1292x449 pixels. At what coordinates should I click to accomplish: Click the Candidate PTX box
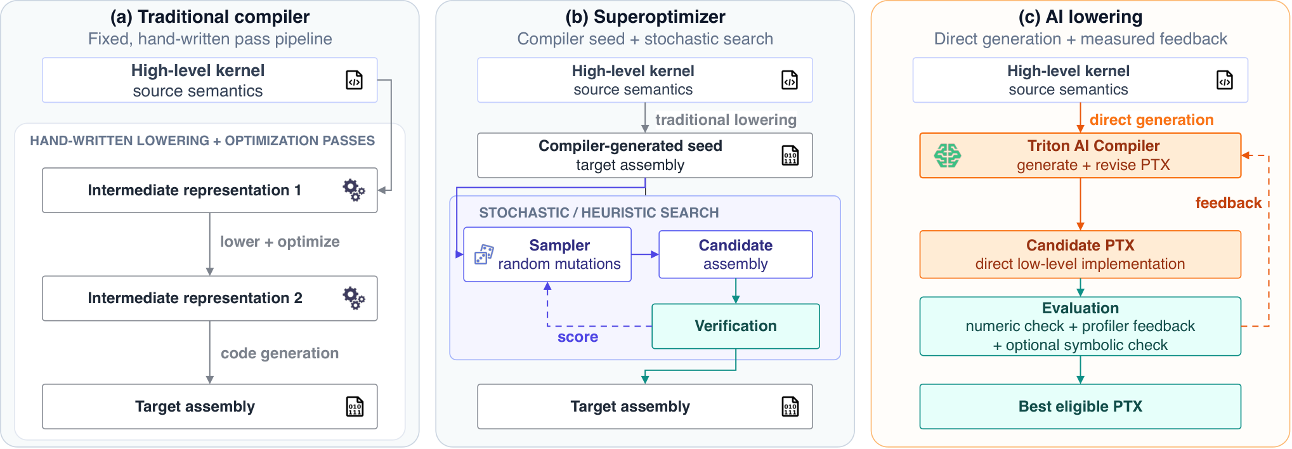pos(1080,254)
